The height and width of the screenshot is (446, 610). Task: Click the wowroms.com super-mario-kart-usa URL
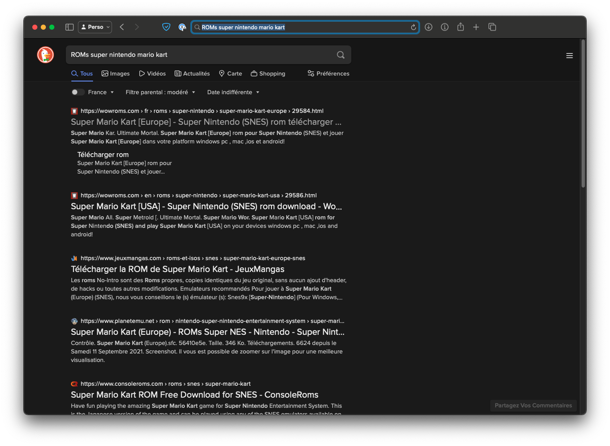(x=198, y=195)
